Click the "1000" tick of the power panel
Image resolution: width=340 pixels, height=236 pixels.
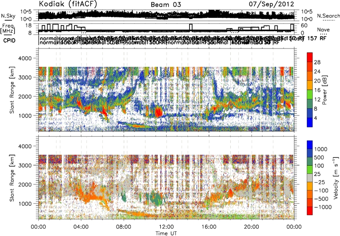pyautogui.click(x=26, y=115)
